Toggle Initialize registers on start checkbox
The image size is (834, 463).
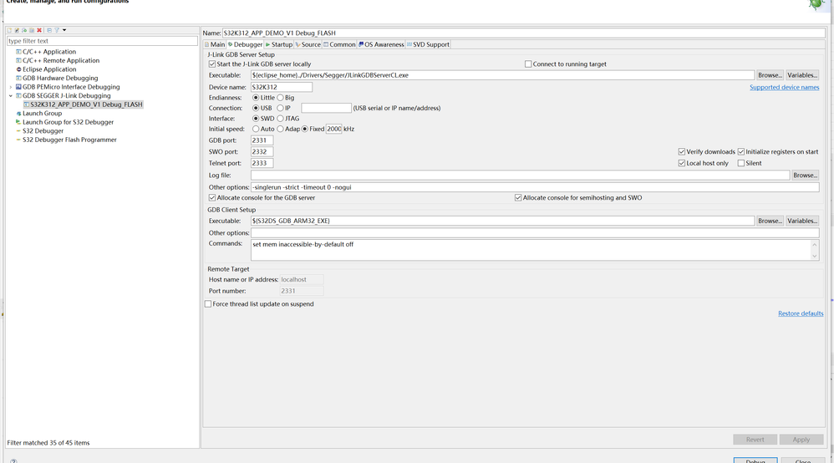[741, 151]
